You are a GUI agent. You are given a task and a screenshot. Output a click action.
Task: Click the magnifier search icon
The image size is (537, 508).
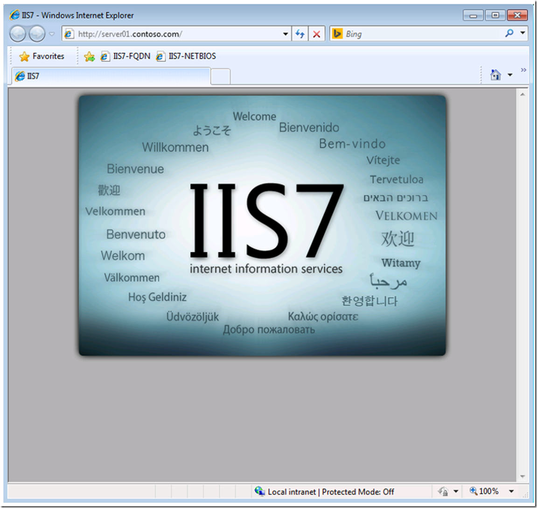pyautogui.click(x=509, y=33)
